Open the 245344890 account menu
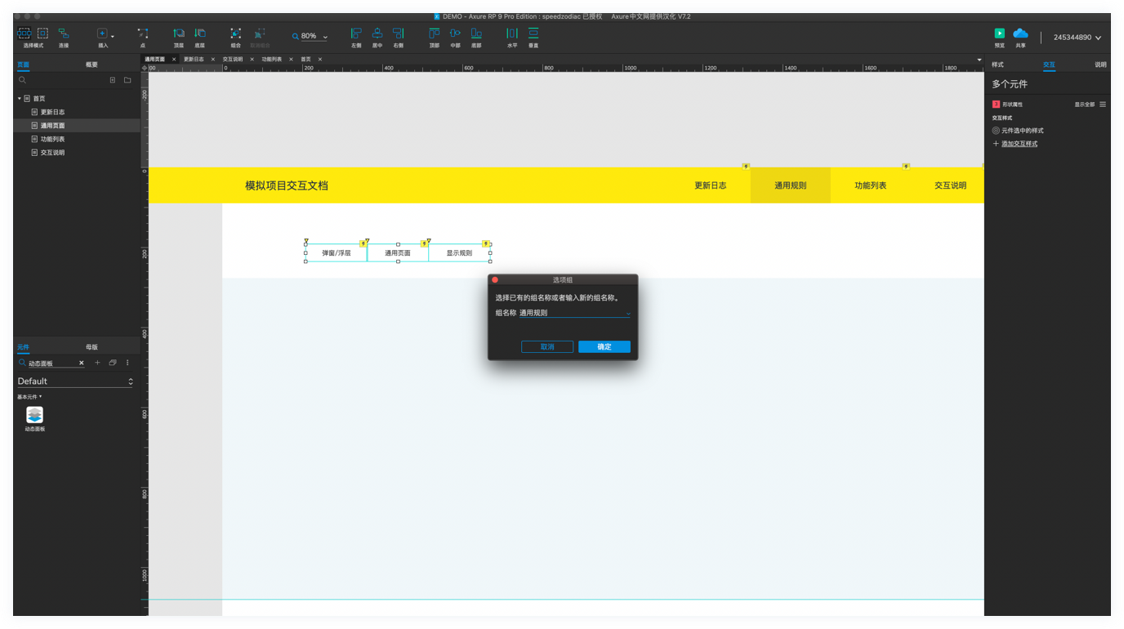Screen dimensions: 1124x629 [x=1077, y=38]
